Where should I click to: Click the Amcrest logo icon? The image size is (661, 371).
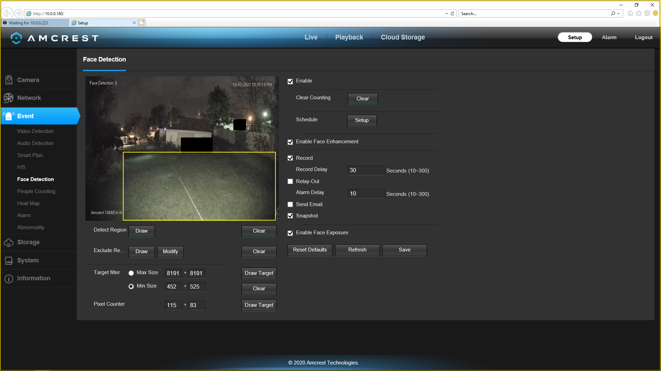pos(16,38)
